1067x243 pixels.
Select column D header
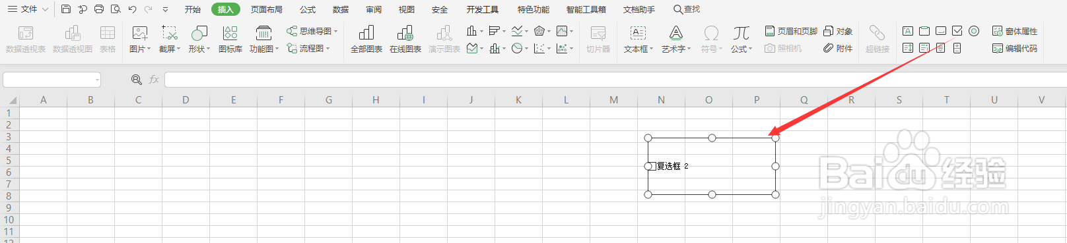[x=186, y=100]
